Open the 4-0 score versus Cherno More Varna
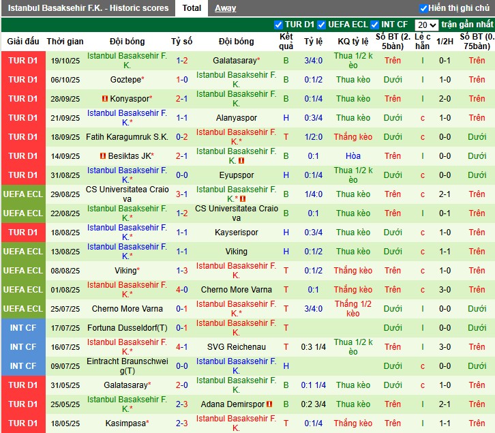Viewport: 495px width, 433px height. [182, 289]
